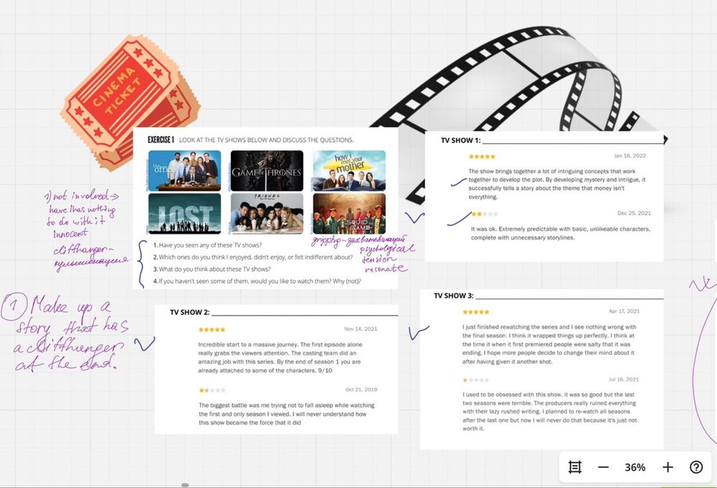Zoom in with the plus button
Image resolution: width=717 pixels, height=488 pixels.
coord(668,467)
